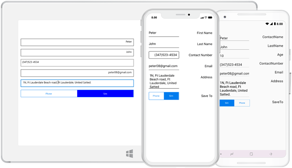
Task: Tap the battery icon on iPhone status bar
Action: pos(211,18)
